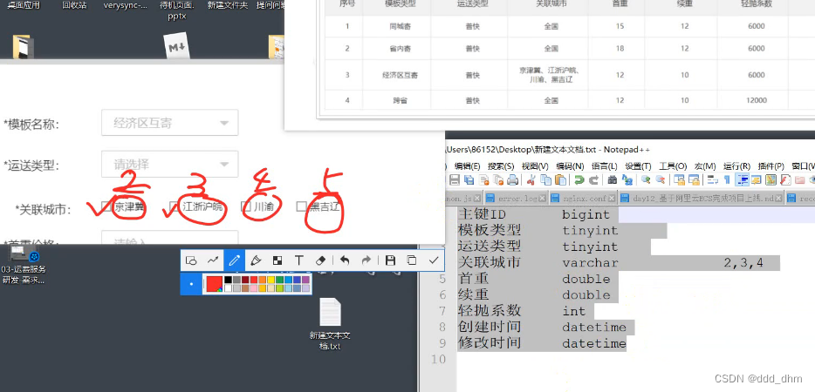Open the 运送类型 请选择 dropdown
The height and width of the screenshot is (392, 815).
click(x=170, y=164)
